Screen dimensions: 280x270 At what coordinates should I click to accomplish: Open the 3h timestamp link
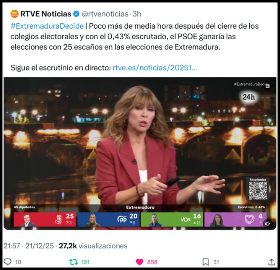pos(137,14)
